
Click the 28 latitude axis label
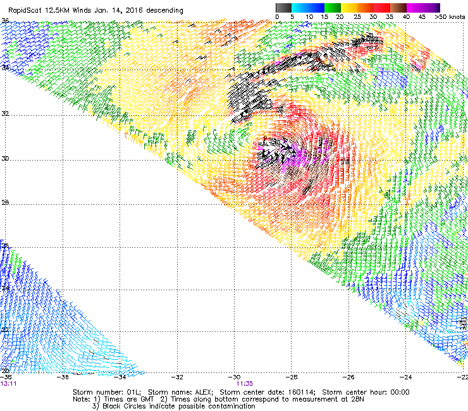pyautogui.click(x=5, y=202)
